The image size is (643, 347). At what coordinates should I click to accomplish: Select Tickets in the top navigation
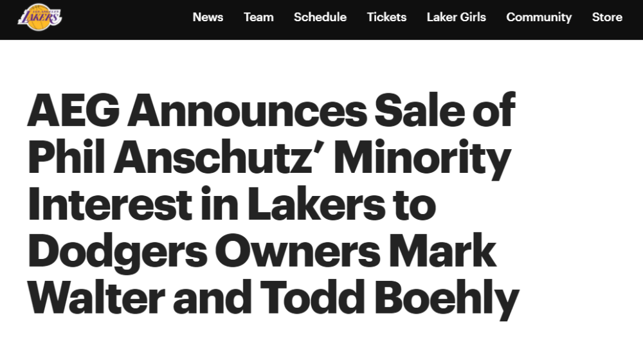click(386, 17)
